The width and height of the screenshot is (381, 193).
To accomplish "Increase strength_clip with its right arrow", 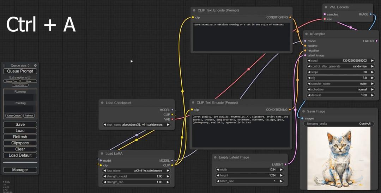I will (x=168, y=182).
